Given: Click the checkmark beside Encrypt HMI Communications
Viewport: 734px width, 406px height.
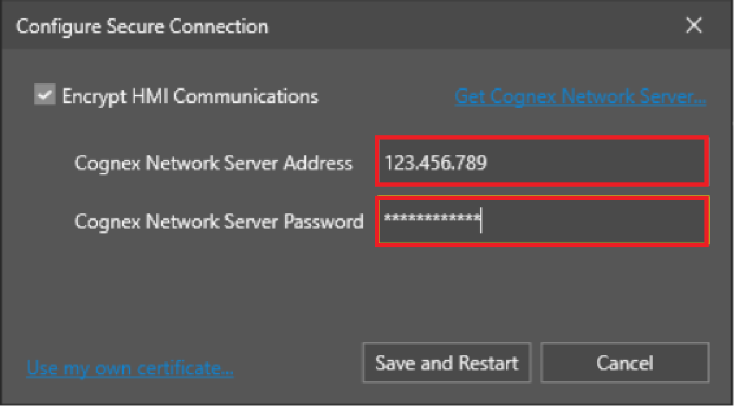Looking at the screenshot, I should pos(45,96).
